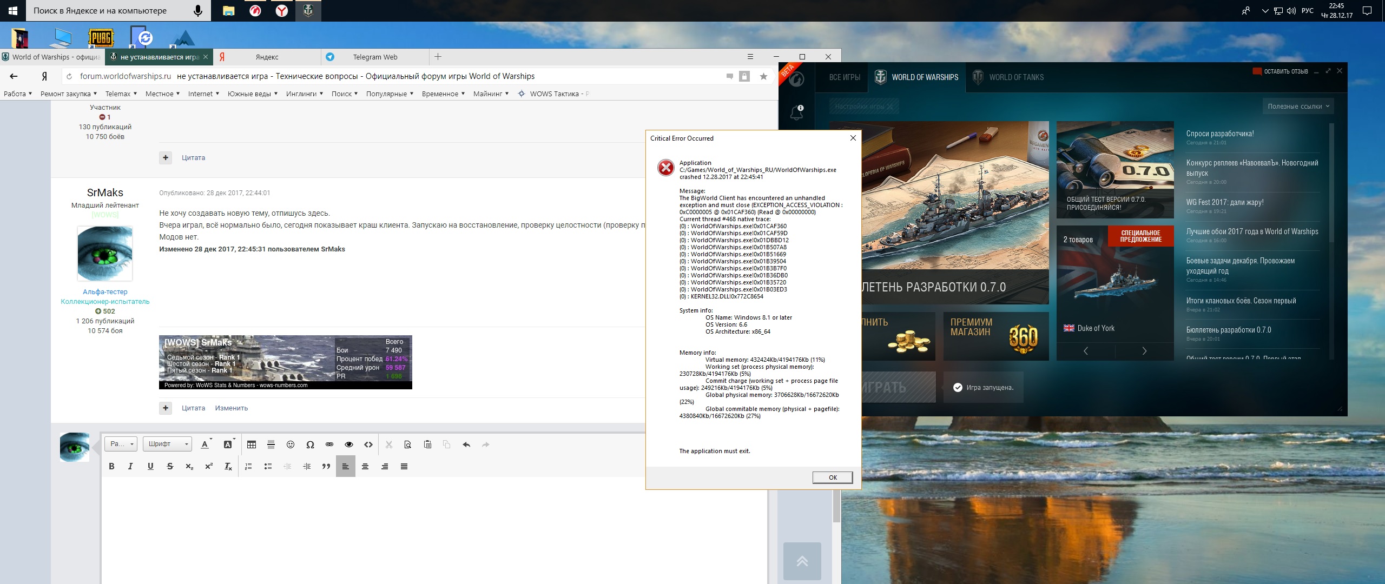Expand the Telemax bookmarks folder
This screenshot has width=1385, height=584.
click(x=121, y=94)
